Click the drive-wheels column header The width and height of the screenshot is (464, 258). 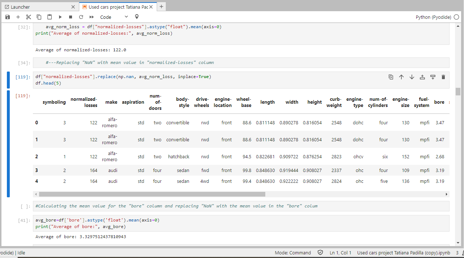coord(202,102)
